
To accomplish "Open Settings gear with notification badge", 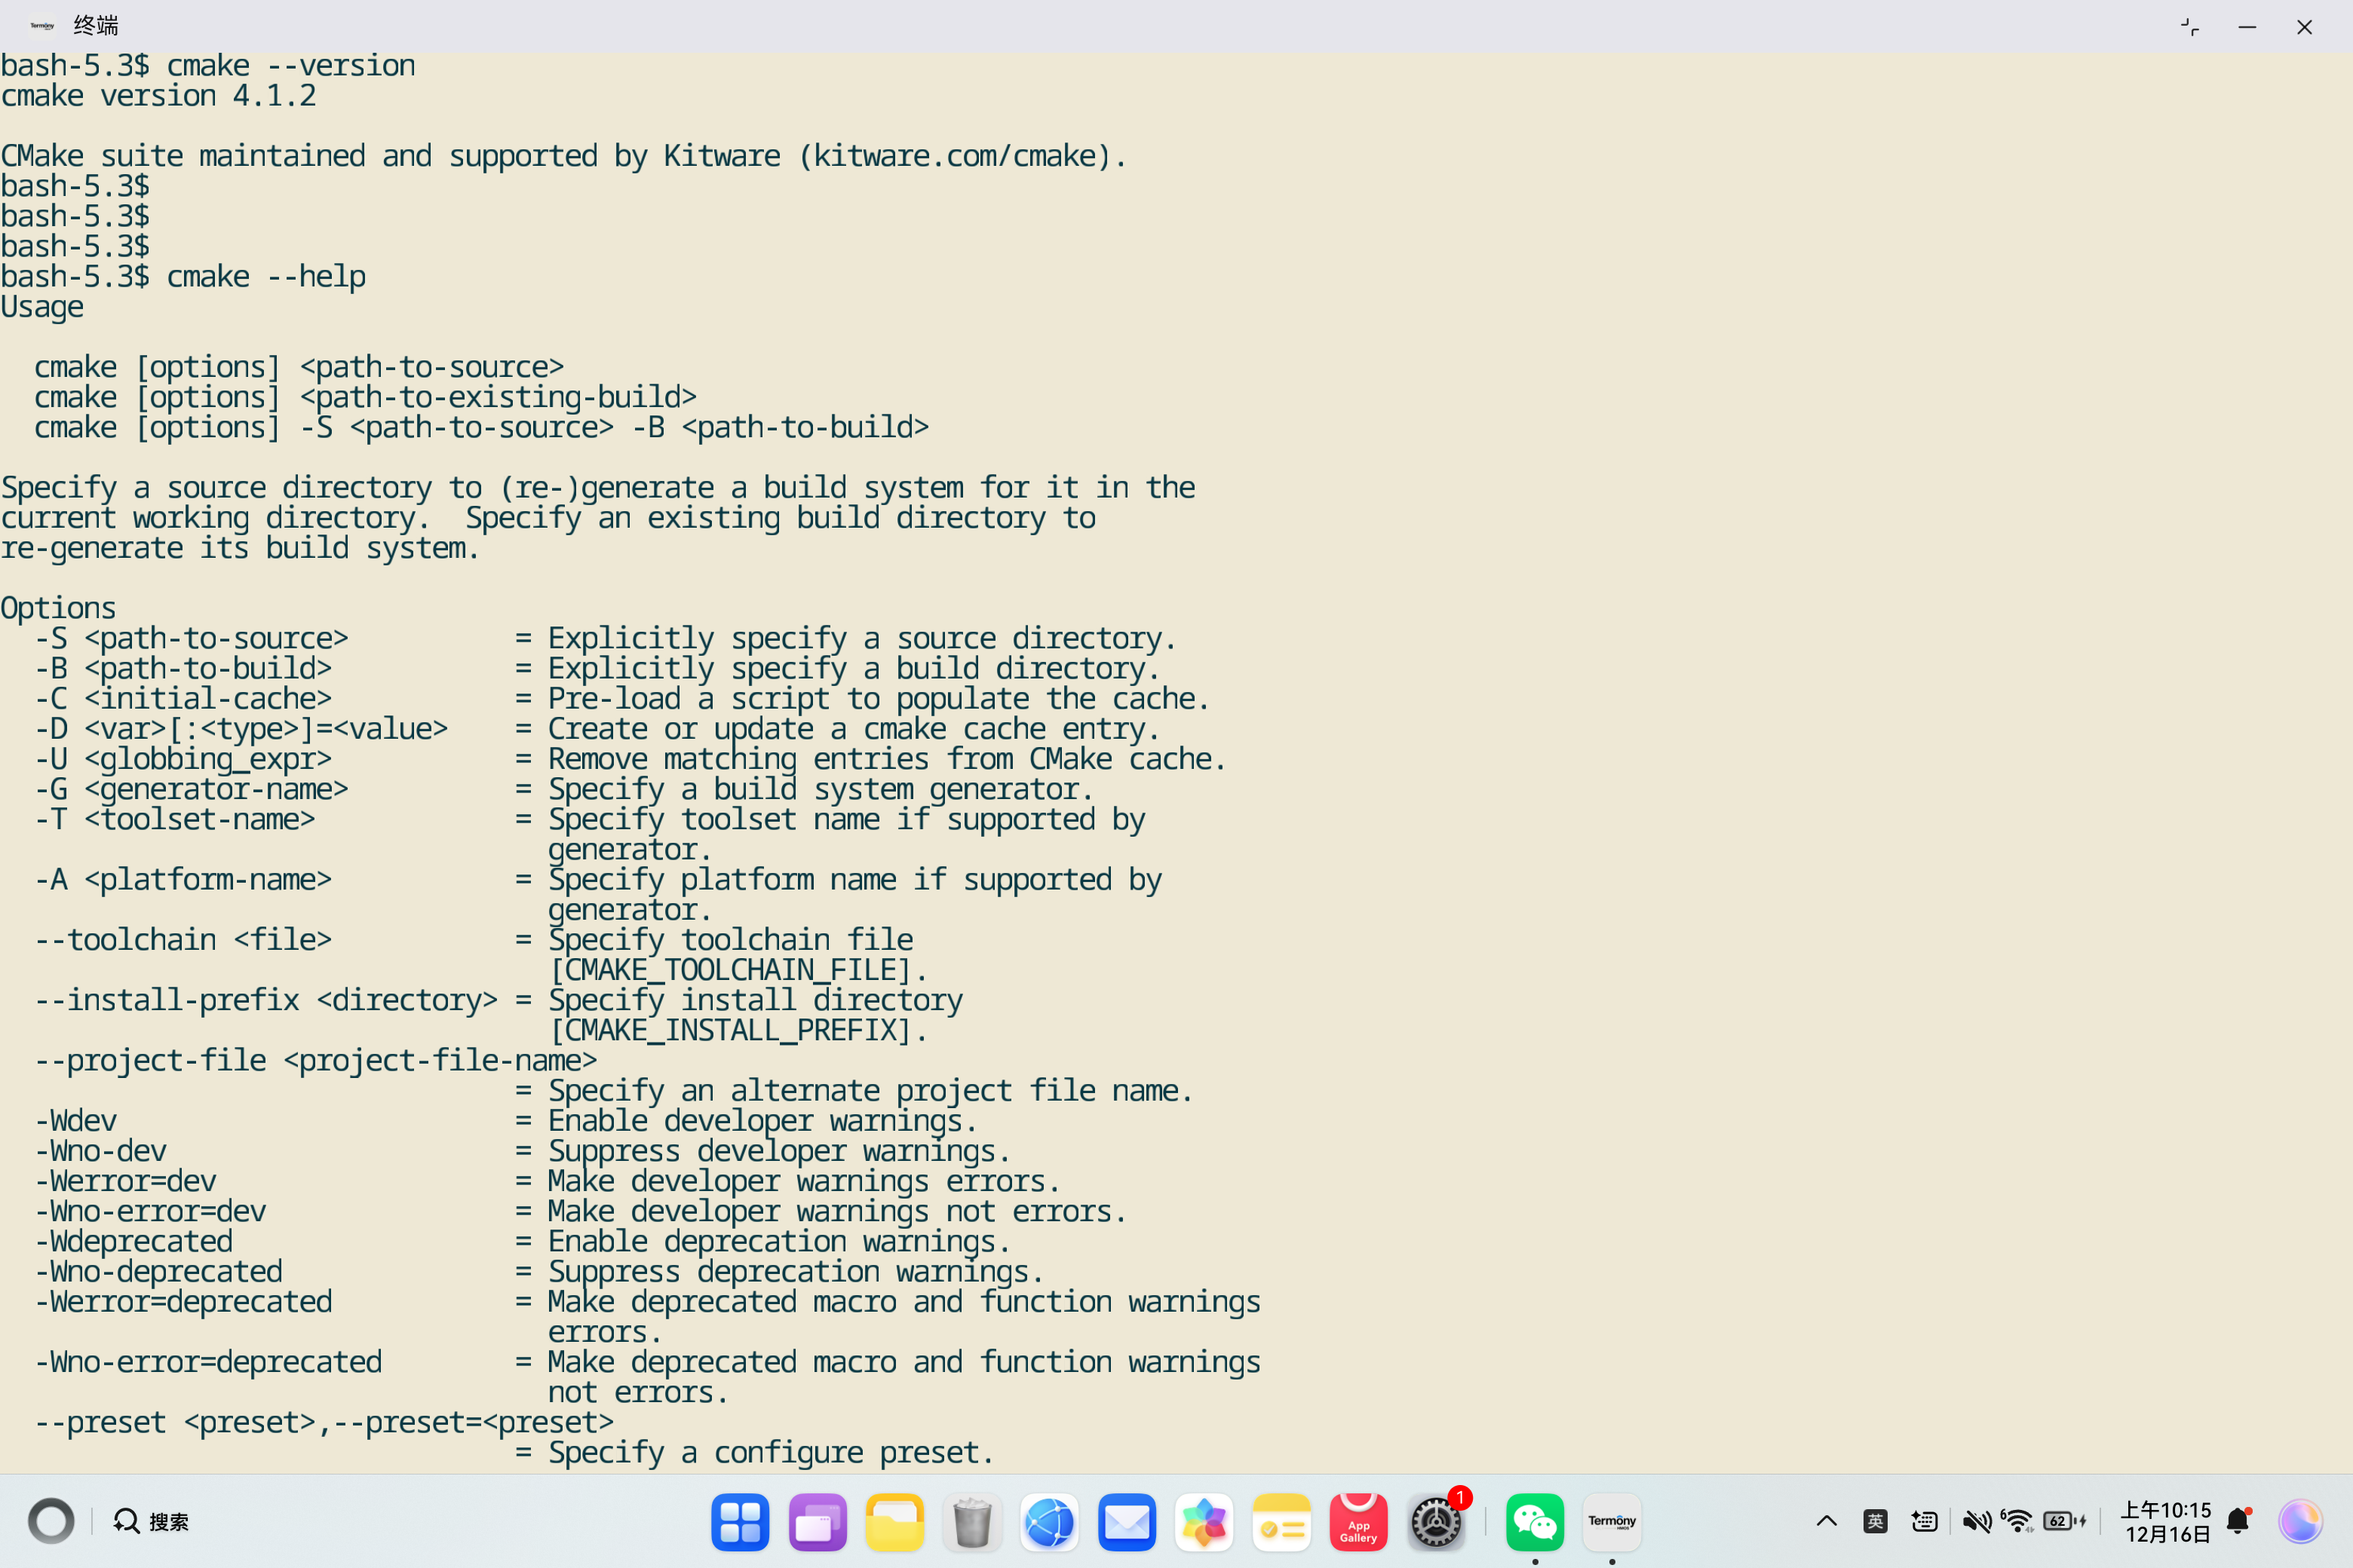I will pyautogui.click(x=1436, y=1522).
